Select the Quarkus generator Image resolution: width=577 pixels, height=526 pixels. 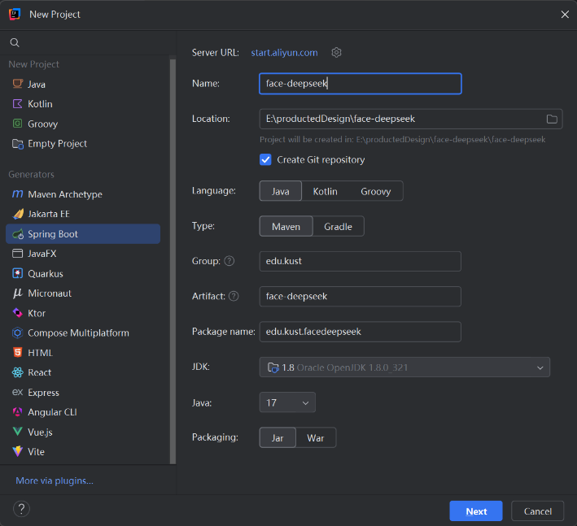pos(45,274)
